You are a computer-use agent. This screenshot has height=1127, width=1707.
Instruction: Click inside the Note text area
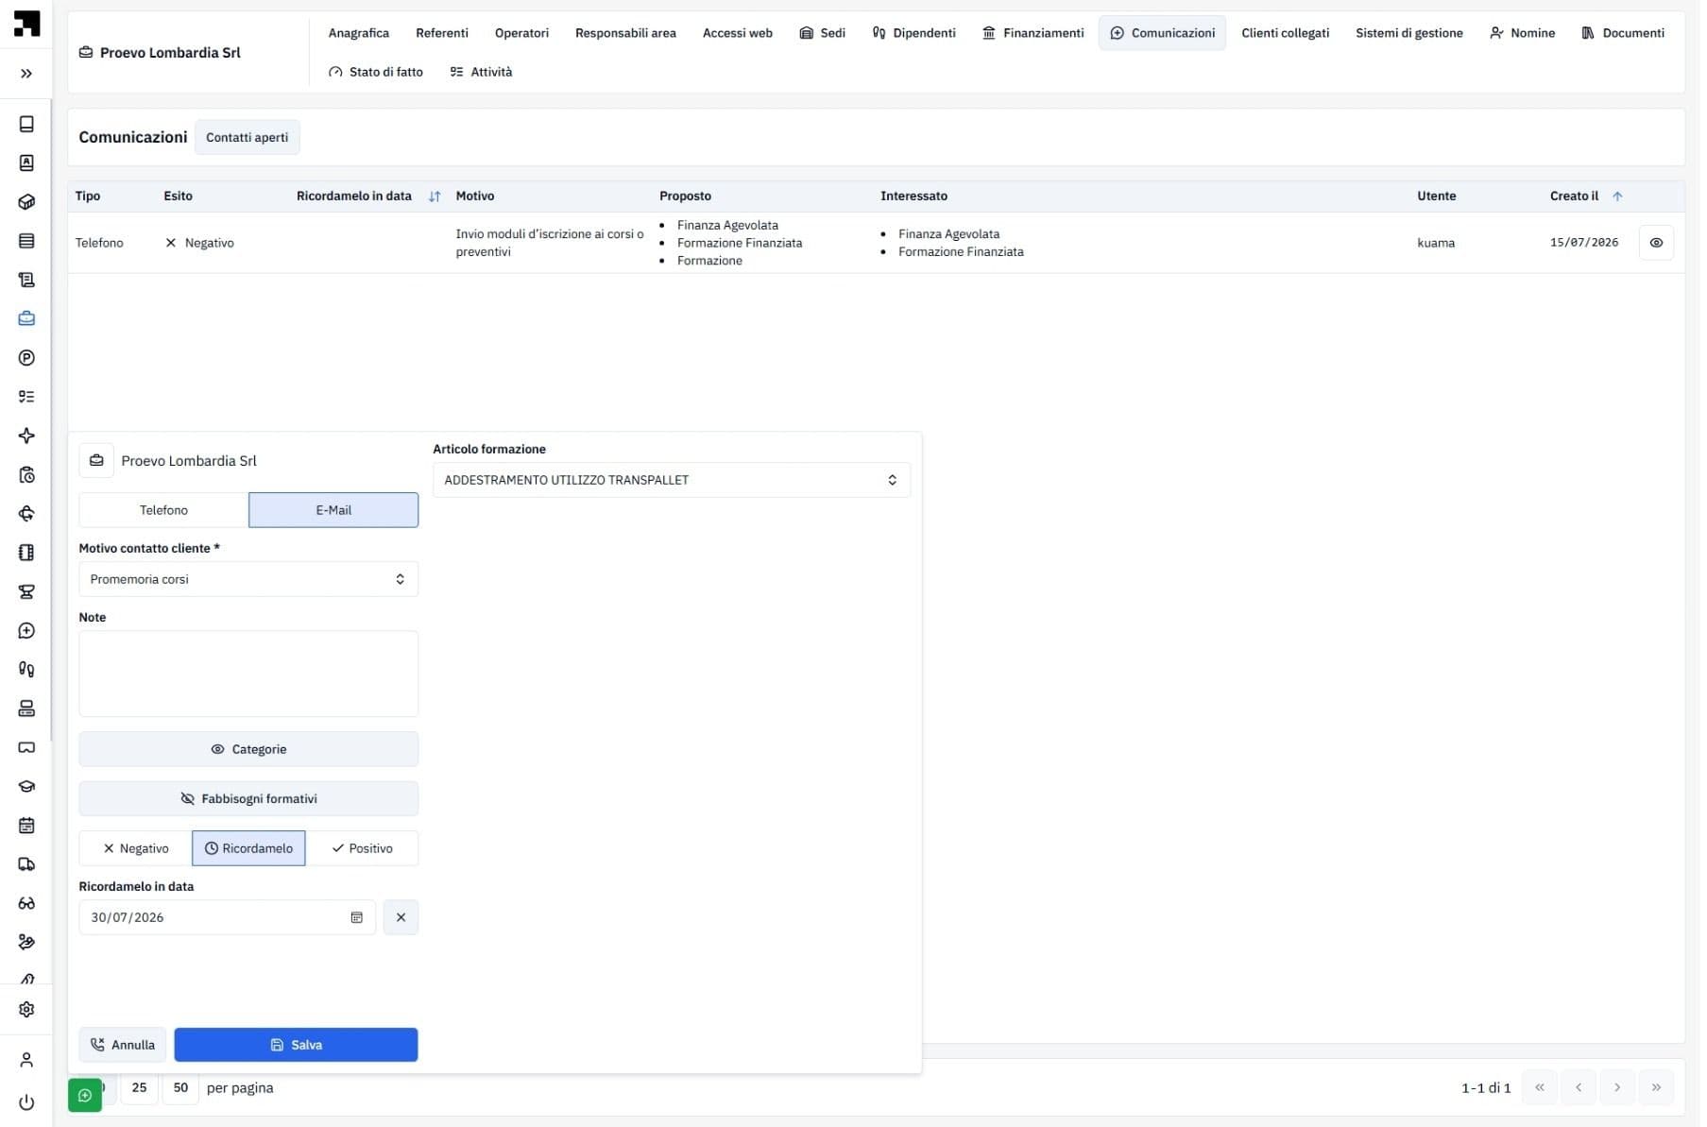coord(248,674)
